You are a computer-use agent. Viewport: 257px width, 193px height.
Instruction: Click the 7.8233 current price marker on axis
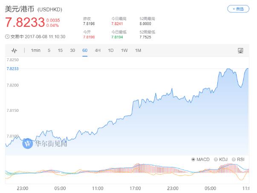pos(12,68)
